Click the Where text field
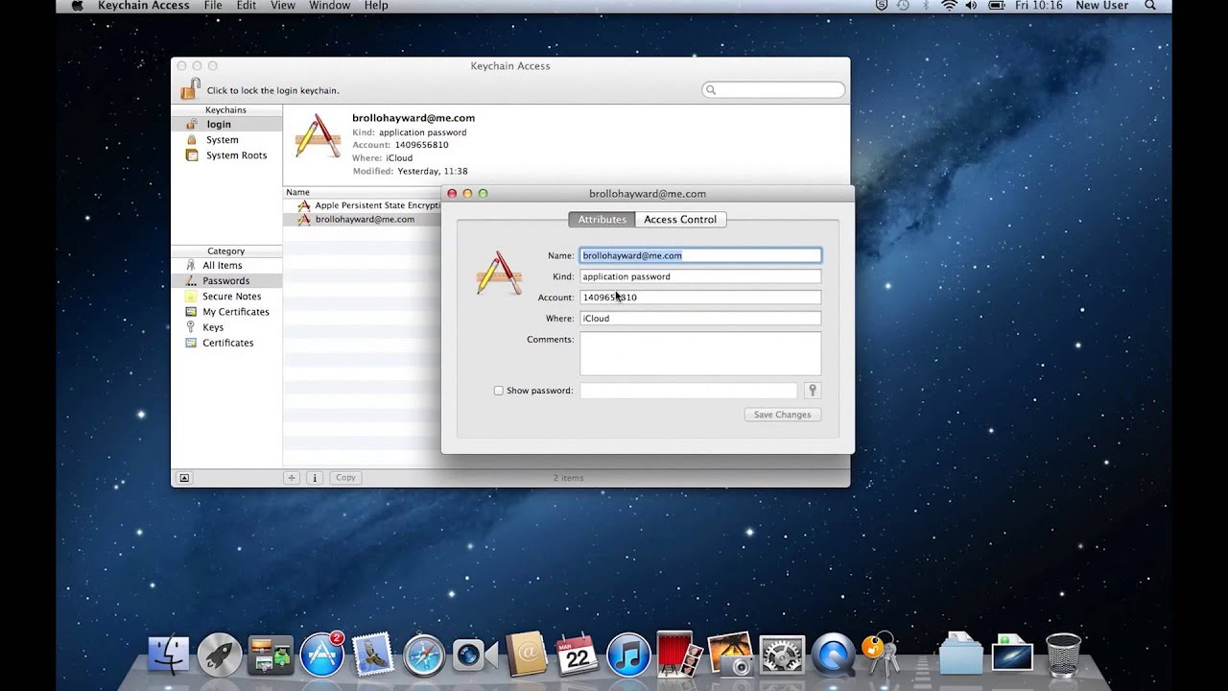 click(700, 319)
